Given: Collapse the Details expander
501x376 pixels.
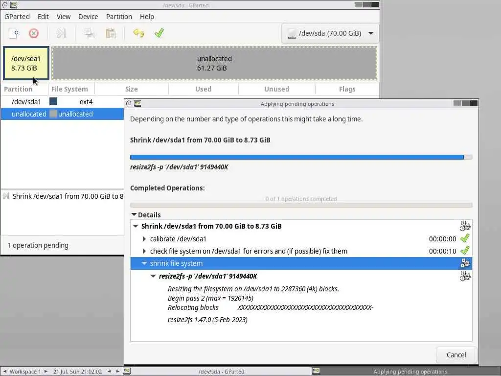Looking at the screenshot, I should point(134,214).
